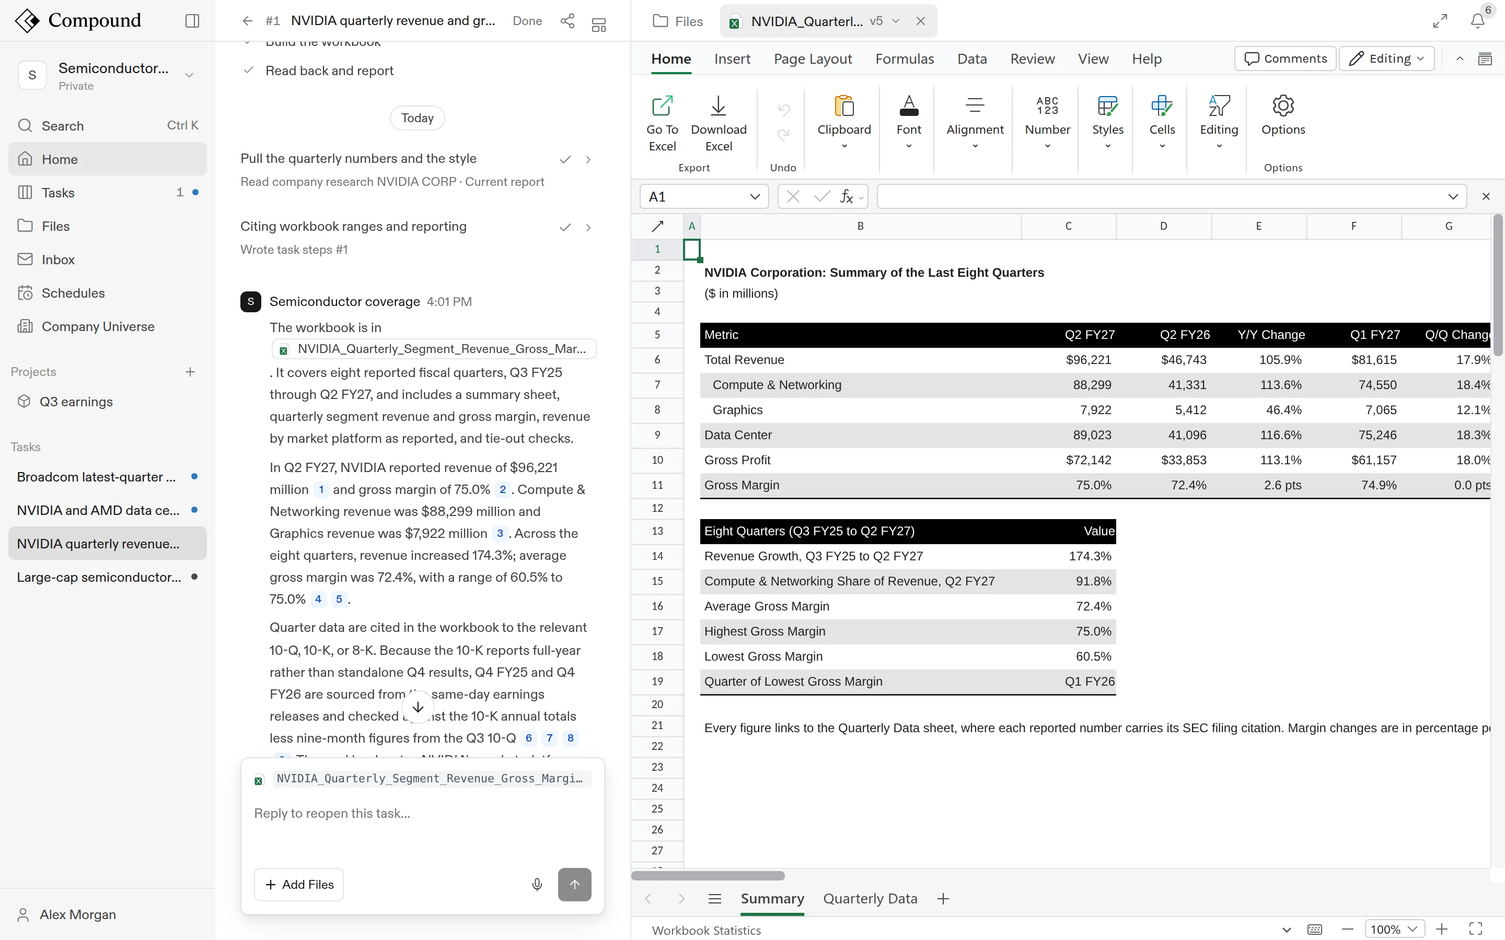Click the insert function fx icon
Screen dimensions: 1505x940
pos(847,196)
